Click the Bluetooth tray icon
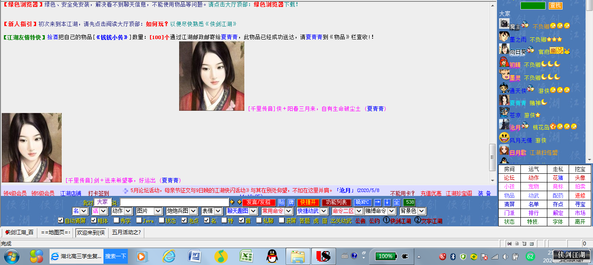593x265 pixels. [453, 256]
